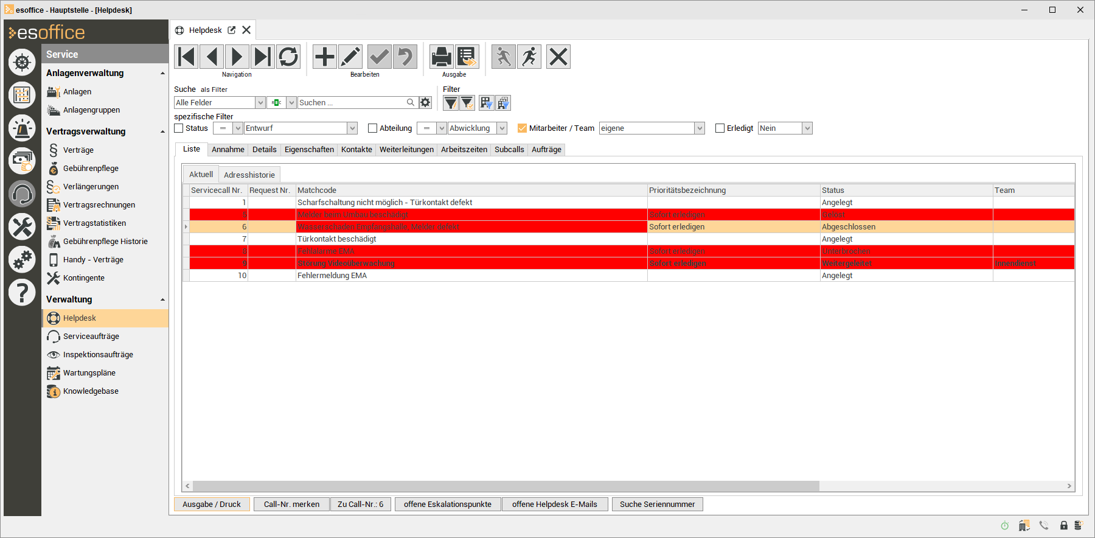Add a new helpdesk record with plus icon
The width and height of the screenshot is (1095, 538).
pos(324,57)
